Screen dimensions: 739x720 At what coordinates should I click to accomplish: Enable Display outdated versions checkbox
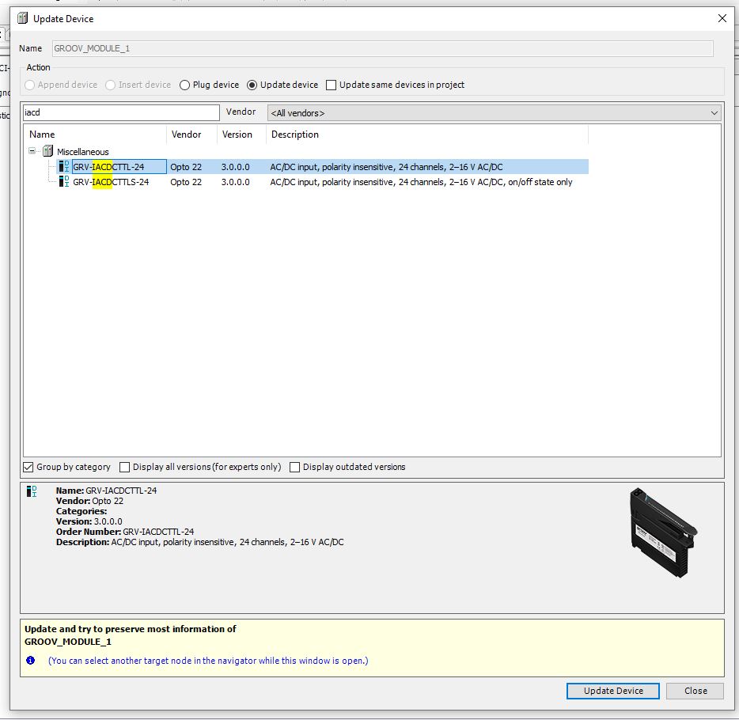(294, 467)
